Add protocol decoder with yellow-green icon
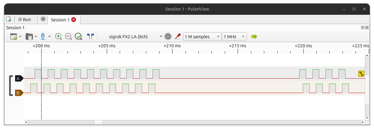 coord(254,37)
